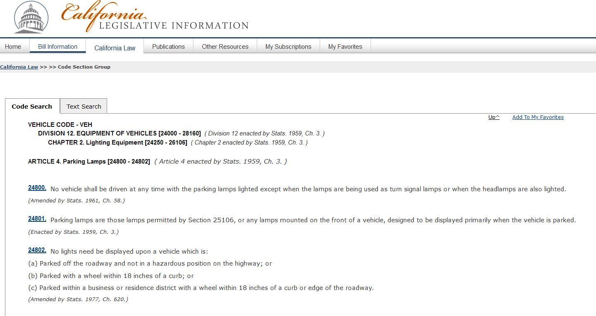Screen dimensions: 596x316
Task: Click the Division 12 Equipment of Vehicles heading
Action: [x=119, y=133]
